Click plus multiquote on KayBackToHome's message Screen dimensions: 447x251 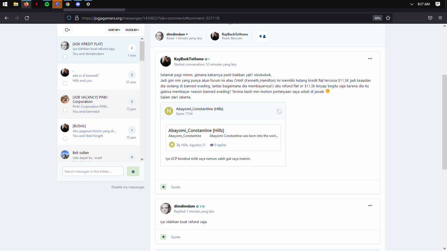[x=163, y=187]
